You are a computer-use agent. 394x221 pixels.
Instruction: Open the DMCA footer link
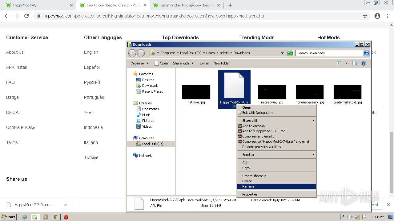12,112
